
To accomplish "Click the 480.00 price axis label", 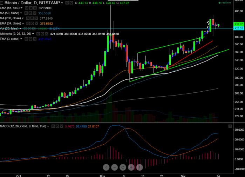I will pos(239,11).
